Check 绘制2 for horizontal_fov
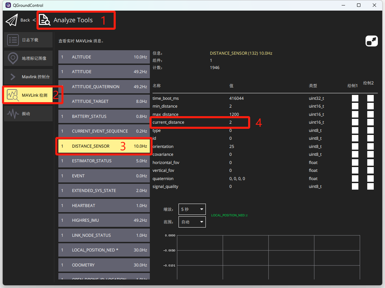Image resolution: width=385 pixels, height=288 pixels. (371, 162)
